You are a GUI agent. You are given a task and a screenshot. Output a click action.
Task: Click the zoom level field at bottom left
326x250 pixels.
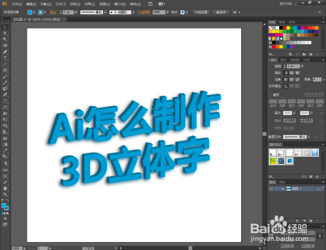point(17,248)
